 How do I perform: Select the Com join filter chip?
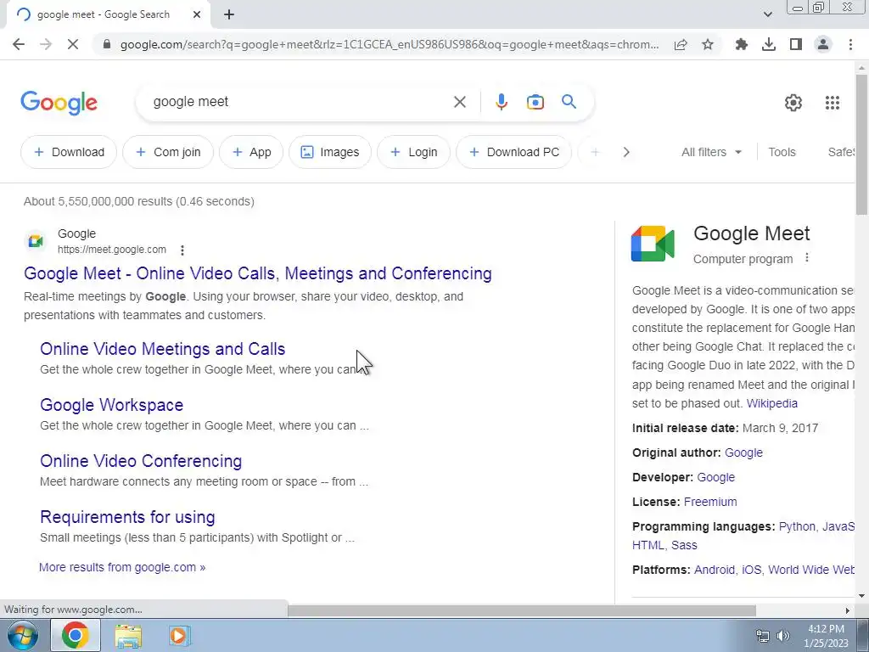click(168, 152)
